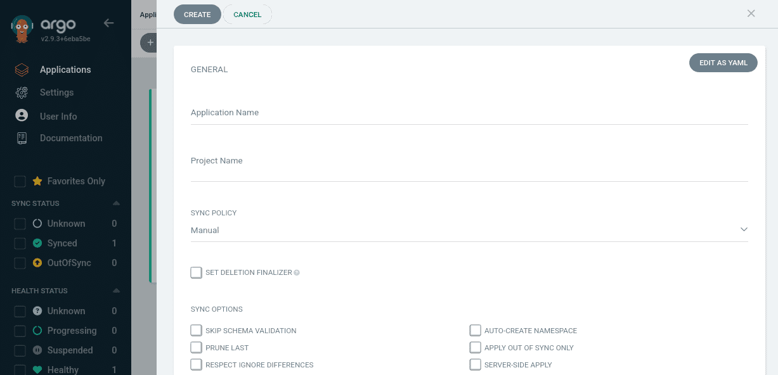This screenshot has width=778, height=375.
Task: Collapse the sidebar using the arrow icon
Action: coord(108,22)
